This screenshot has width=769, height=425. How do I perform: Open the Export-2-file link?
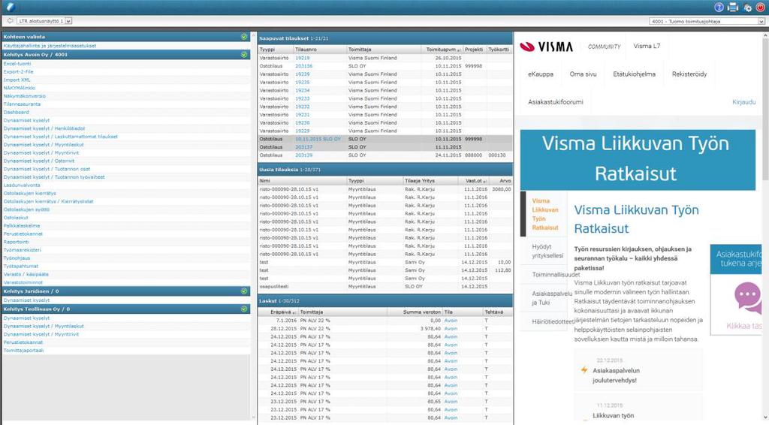pos(19,71)
